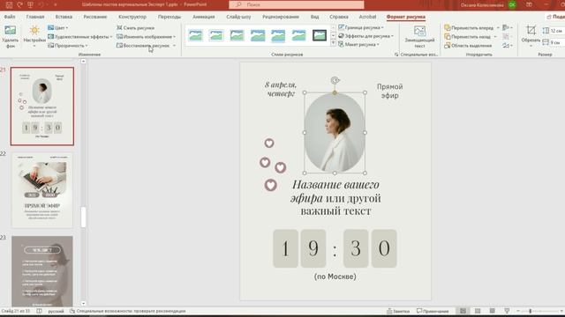This screenshot has width=565, height=317.
Task: Click the Примечания comments button in status bar
Action: point(433,311)
